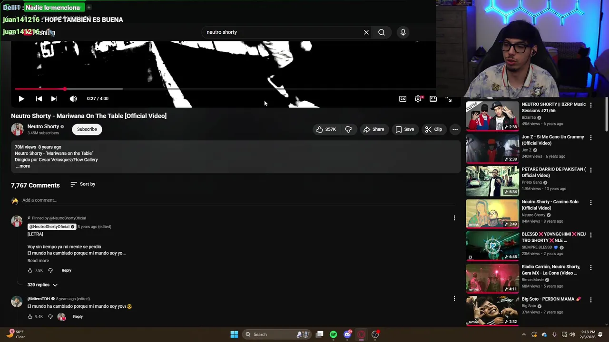Play the paused YouTube video
The height and width of the screenshot is (342, 609).
tap(21, 99)
